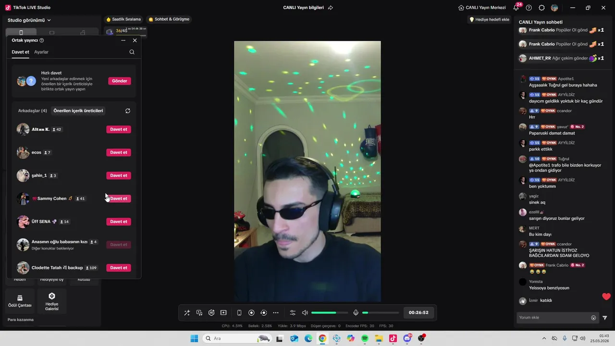Open the account profile avatar
This screenshot has height=346, width=615.
coord(554,8)
